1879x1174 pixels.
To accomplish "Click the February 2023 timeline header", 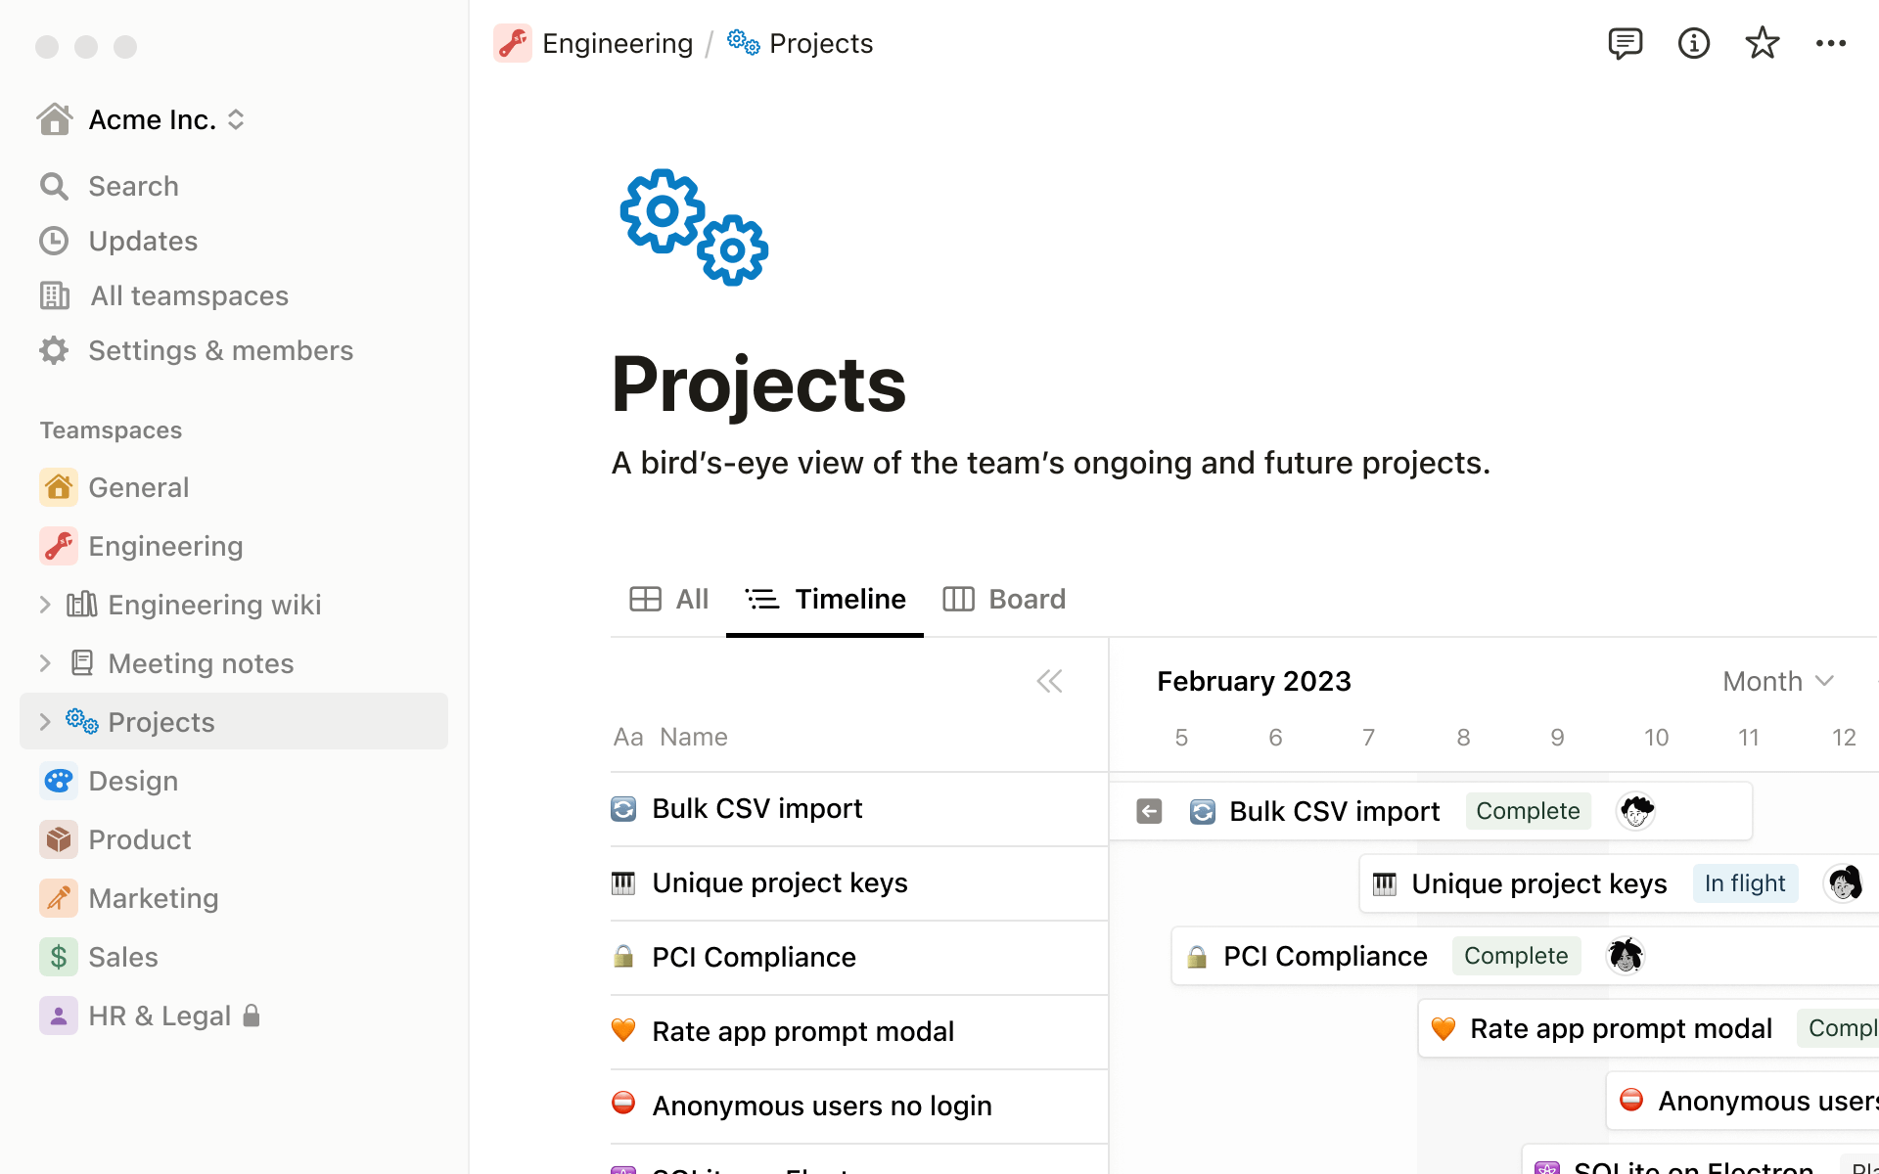I will point(1254,680).
